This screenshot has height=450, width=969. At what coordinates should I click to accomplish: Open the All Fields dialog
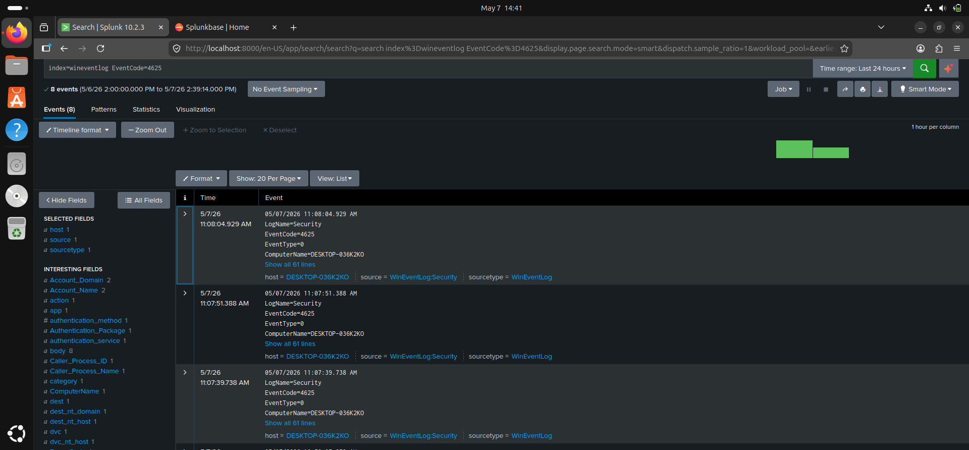click(x=144, y=201)
